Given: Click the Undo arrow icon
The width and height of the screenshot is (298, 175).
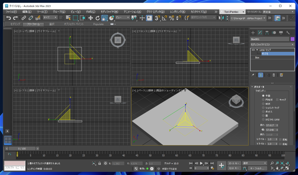Looking at the screenshot, I should click(x=9, y=18).
